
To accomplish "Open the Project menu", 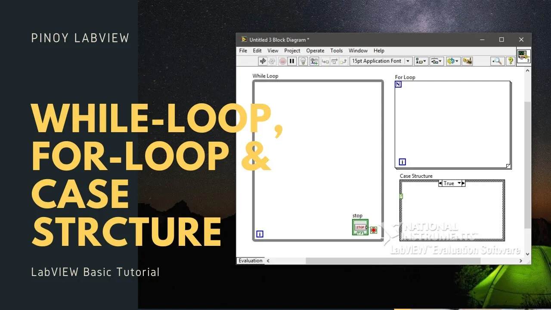I will (292, 50).
